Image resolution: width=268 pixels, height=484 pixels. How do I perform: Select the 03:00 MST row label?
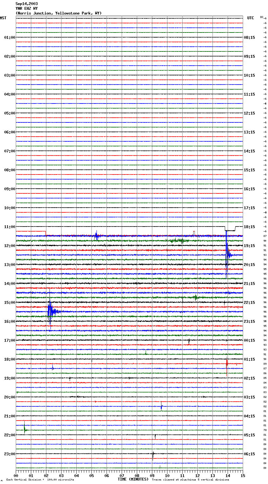coord(9,75)
